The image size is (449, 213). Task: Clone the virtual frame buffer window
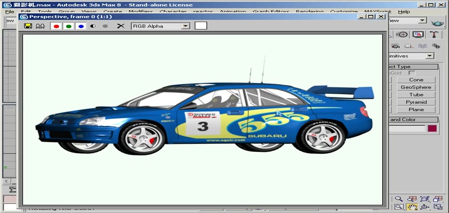40,26
